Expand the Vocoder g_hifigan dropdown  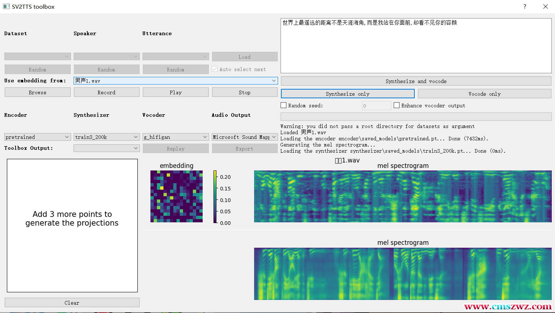tap(175, 137)
